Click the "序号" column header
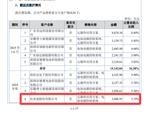 (x=25, y=25)
